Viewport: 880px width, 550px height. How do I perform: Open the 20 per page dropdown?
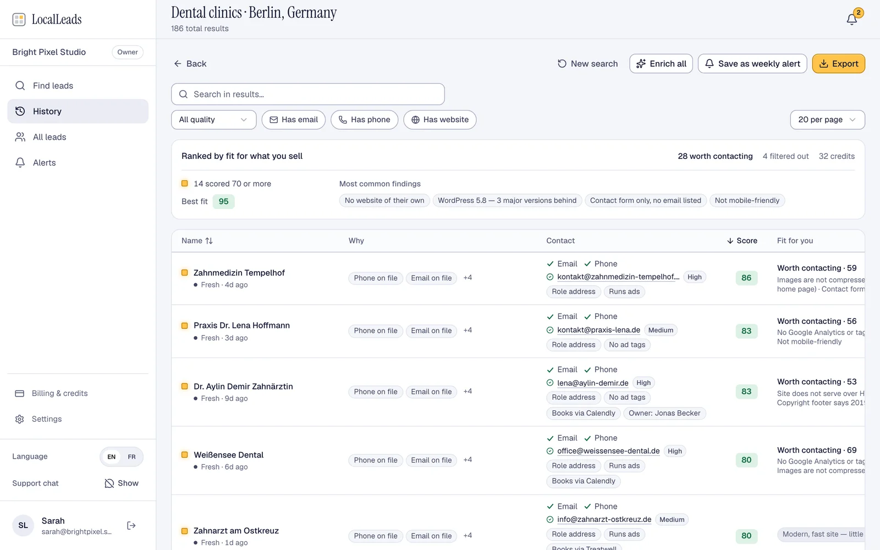[x=828, y=120]
